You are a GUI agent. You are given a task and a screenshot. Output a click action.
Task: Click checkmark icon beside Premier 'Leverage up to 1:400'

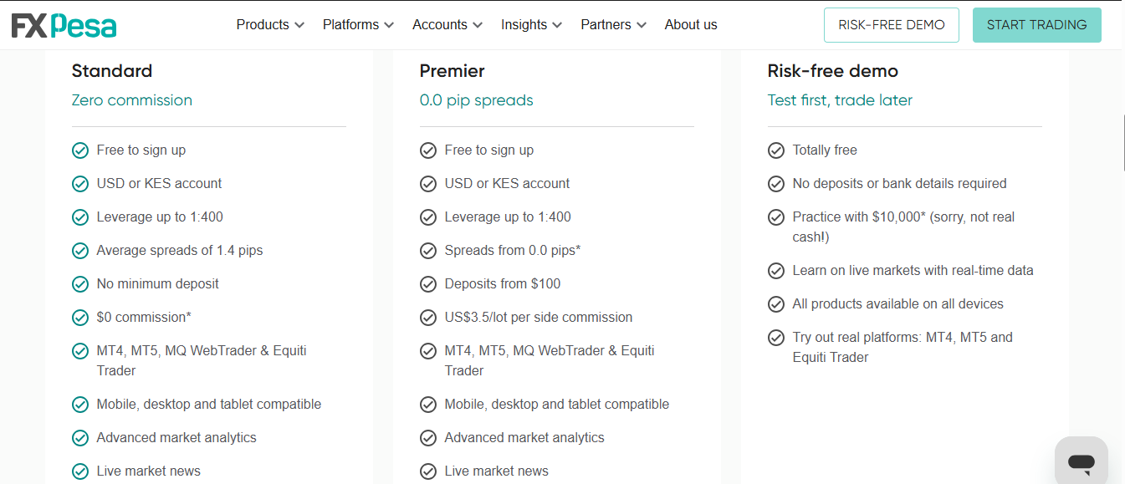pos(428,217)
